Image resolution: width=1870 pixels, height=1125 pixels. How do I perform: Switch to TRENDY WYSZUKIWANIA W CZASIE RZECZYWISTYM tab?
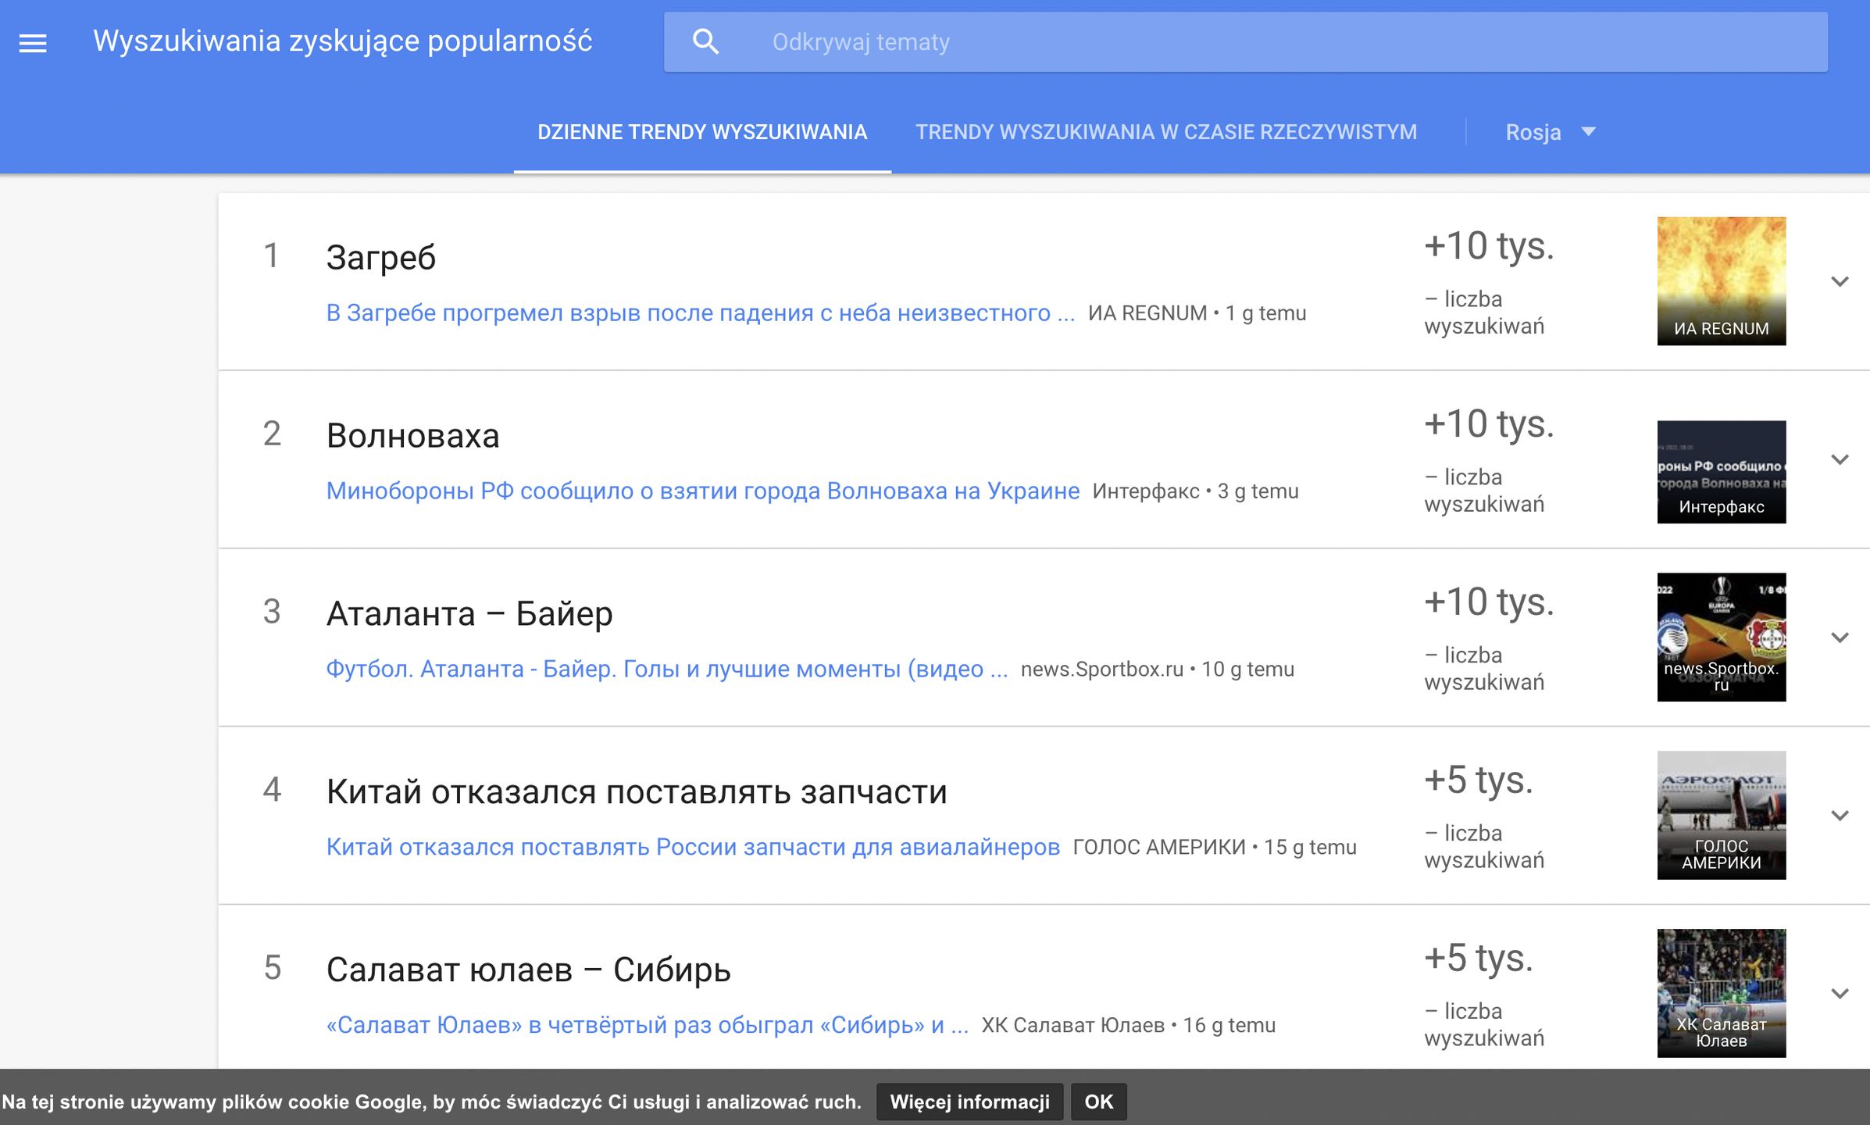tap(1167, 131)
